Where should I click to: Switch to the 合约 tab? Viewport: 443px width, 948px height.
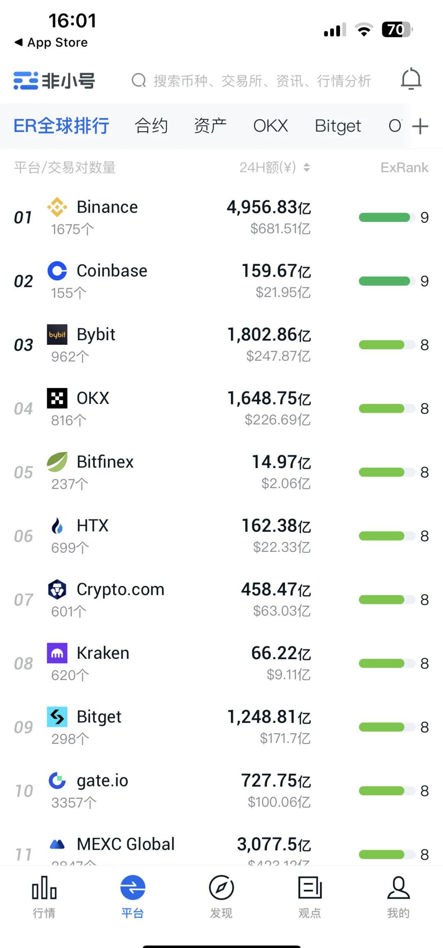pos(151,126)
